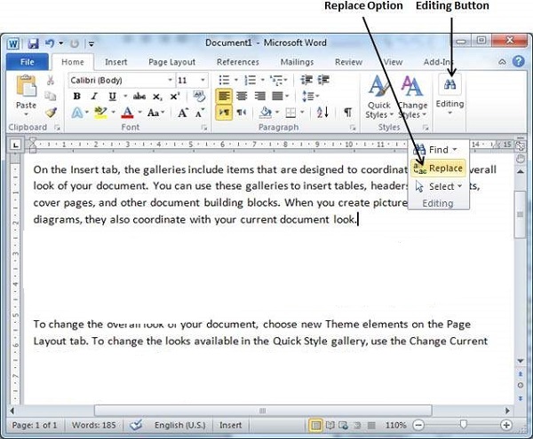Image resolution: width=533 pixels, height=439 pixels.
Task: Click the Copy icon
Action: coord(51,96)
